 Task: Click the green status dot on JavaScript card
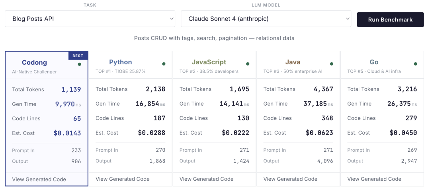click(x=248, y=64)
